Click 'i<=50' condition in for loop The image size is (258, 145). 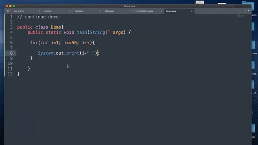71,43
